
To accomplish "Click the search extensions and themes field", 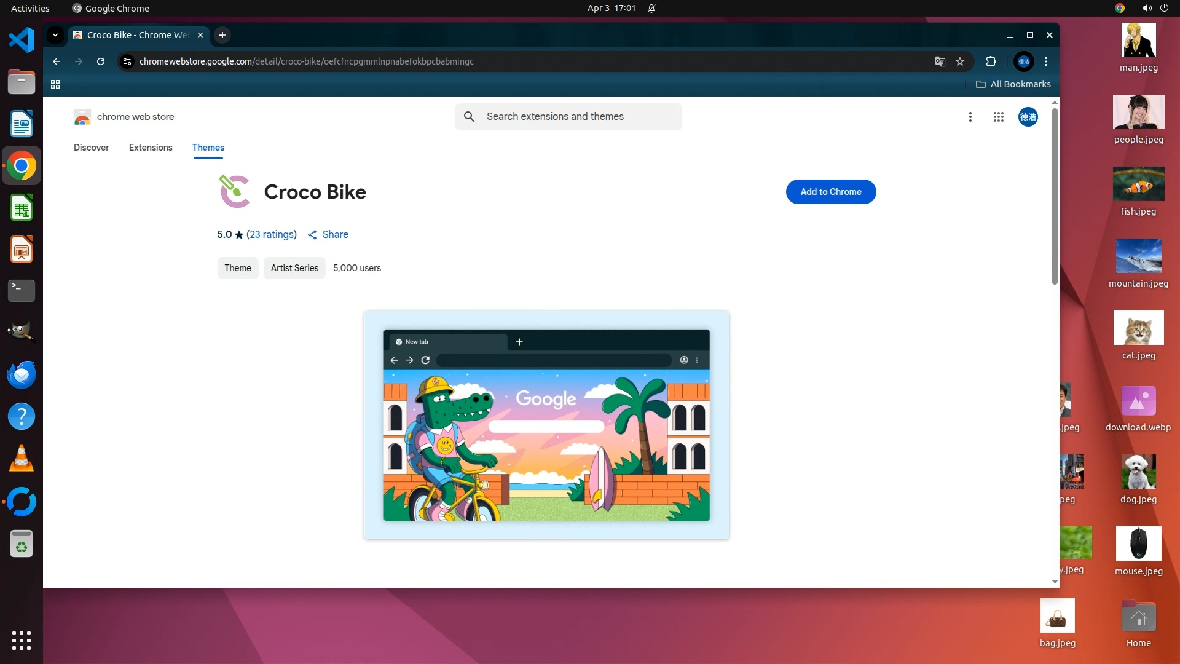I will 568,117.
